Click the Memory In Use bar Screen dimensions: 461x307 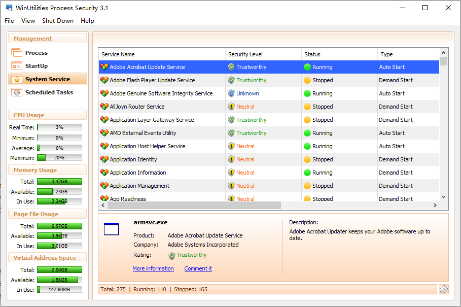point(60,201)
